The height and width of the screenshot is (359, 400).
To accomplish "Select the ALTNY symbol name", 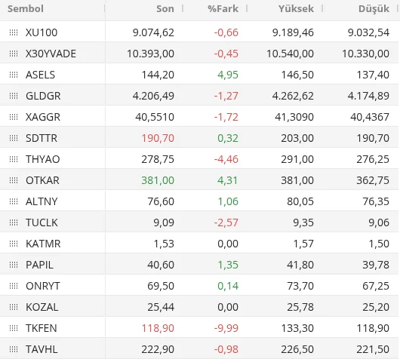I will click(42, 201).
